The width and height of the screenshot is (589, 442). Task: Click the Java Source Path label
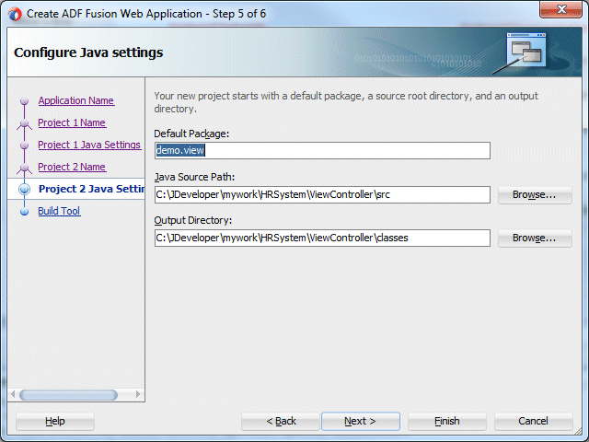[194, 177]
